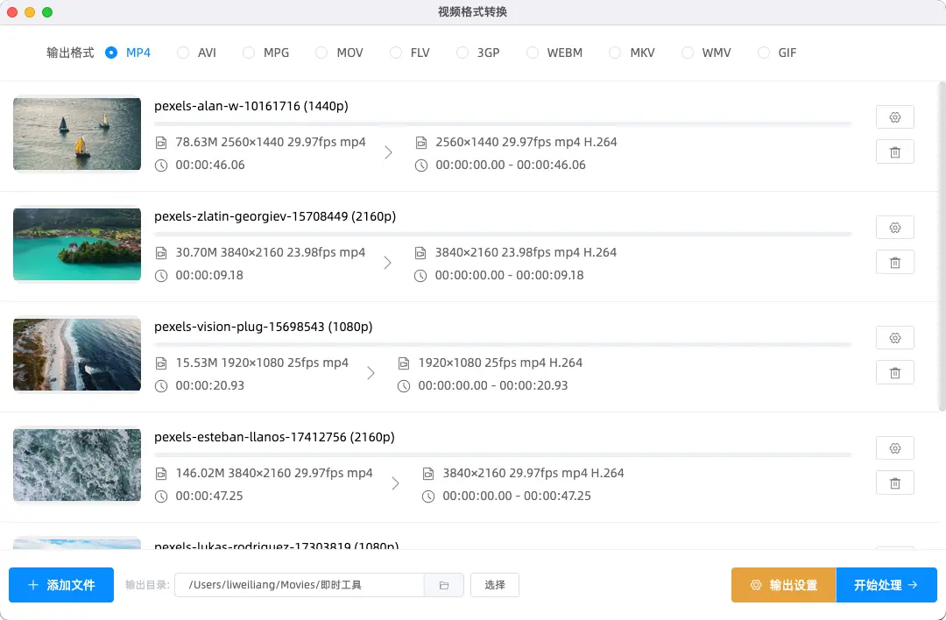
Task: Click the vertical scrollbar of the file list
Action: (941, 247)
